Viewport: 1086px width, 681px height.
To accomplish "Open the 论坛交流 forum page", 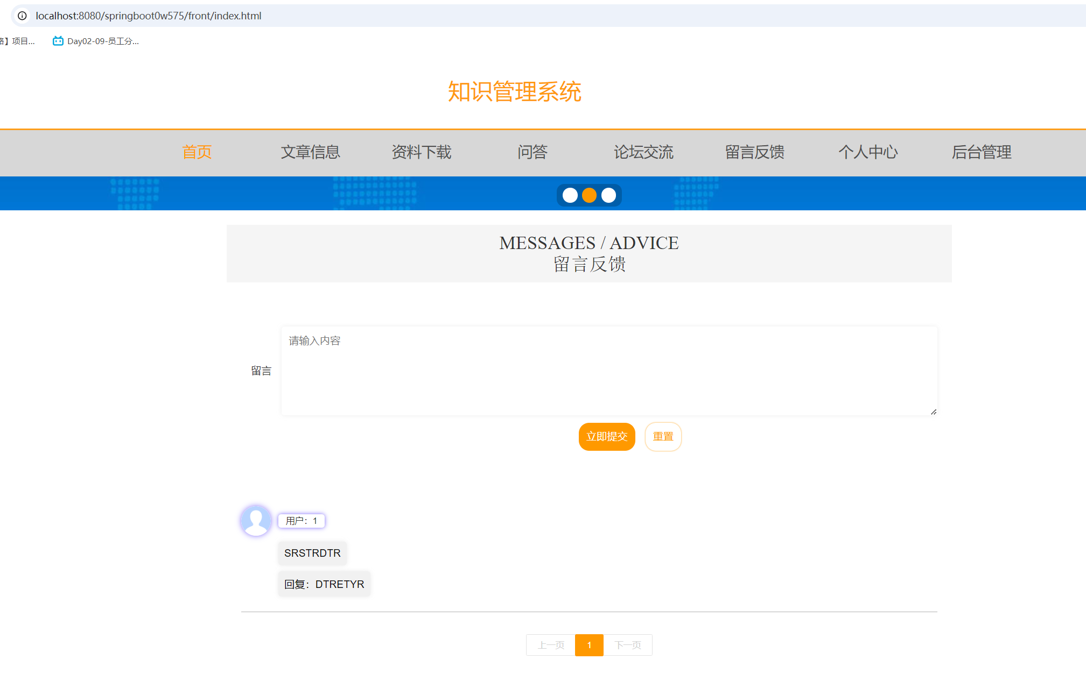I will click(644, 153).
